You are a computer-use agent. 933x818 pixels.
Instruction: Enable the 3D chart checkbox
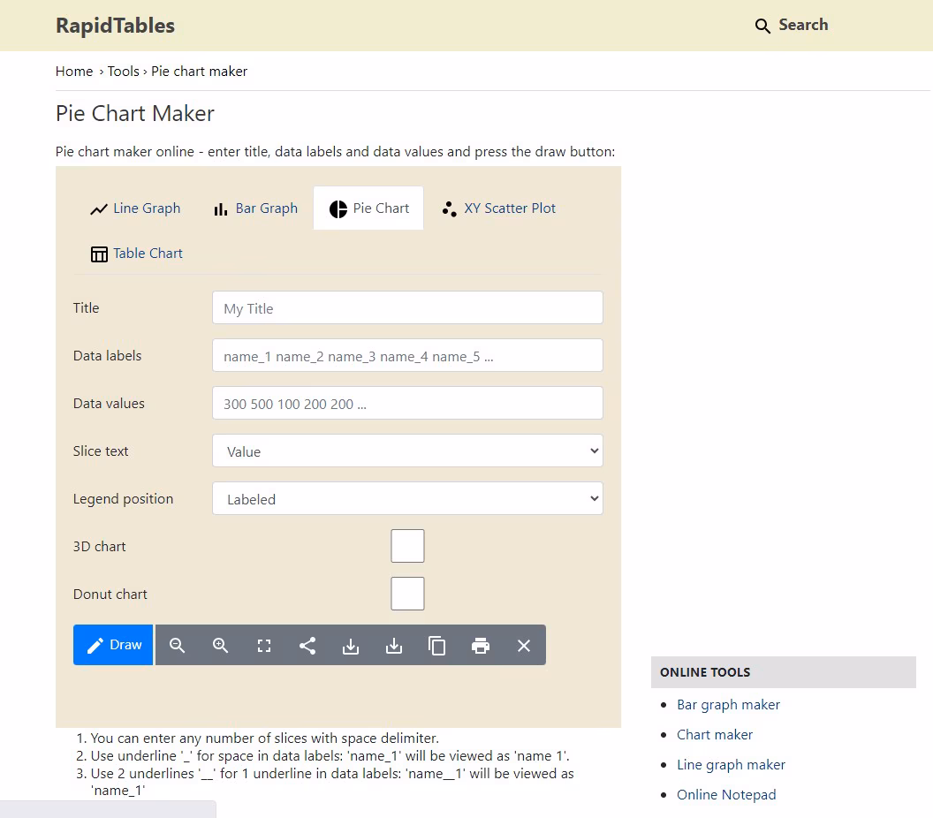(407, 546)
